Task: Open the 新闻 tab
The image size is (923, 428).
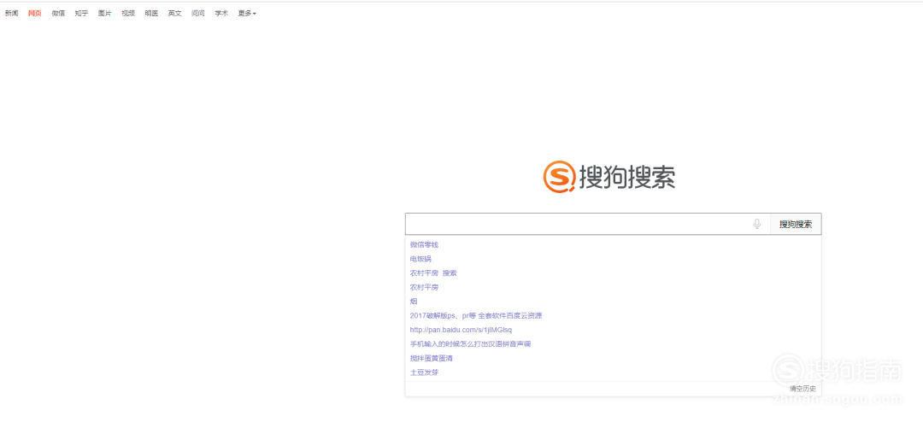Action: click(x=11, y=14)
